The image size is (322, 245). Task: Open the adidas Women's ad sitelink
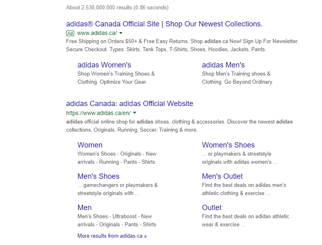(x=104, y=65)
